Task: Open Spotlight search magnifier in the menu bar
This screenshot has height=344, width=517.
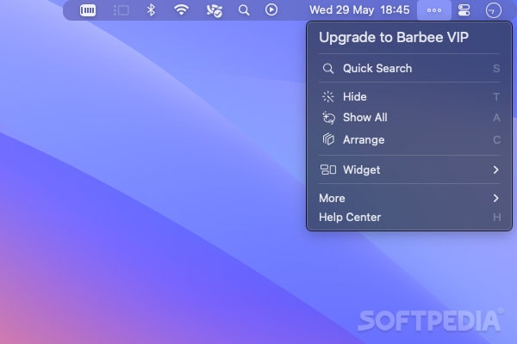Action: pyautogui.click(x=244, y=10)
